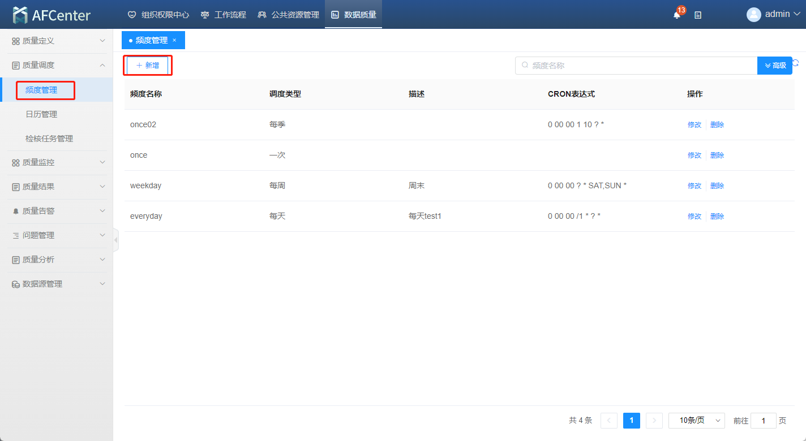
Task: Delete the everyday frequency entry
Action: (717, 217)
